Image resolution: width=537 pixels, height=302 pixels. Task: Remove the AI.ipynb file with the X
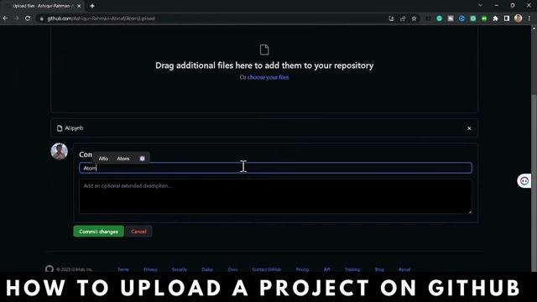[x=469, y=128]
